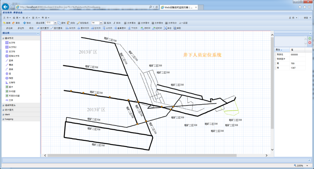Screen dimensions: 314x169
Task: Open the 文件 menu
Action: (6, 18)
